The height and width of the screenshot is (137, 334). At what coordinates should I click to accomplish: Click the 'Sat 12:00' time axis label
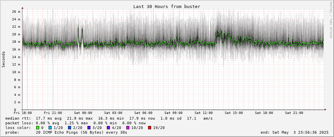[x=204, y=113]
